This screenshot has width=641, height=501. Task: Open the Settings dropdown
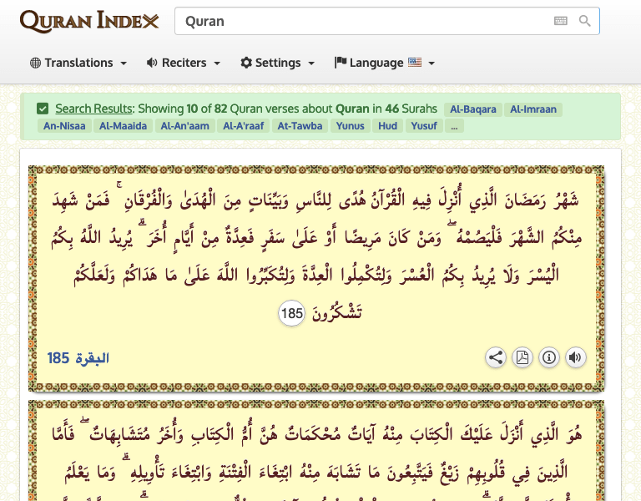point(278,63)
